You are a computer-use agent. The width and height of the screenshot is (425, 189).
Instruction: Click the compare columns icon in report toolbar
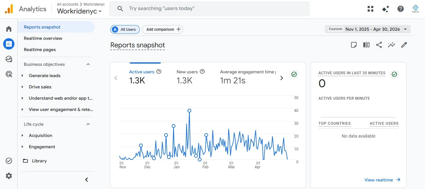(x=366, y=45)
